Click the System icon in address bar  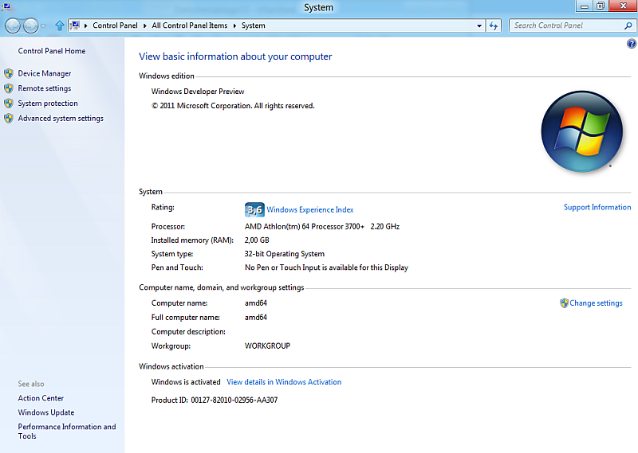pos(75,25)
